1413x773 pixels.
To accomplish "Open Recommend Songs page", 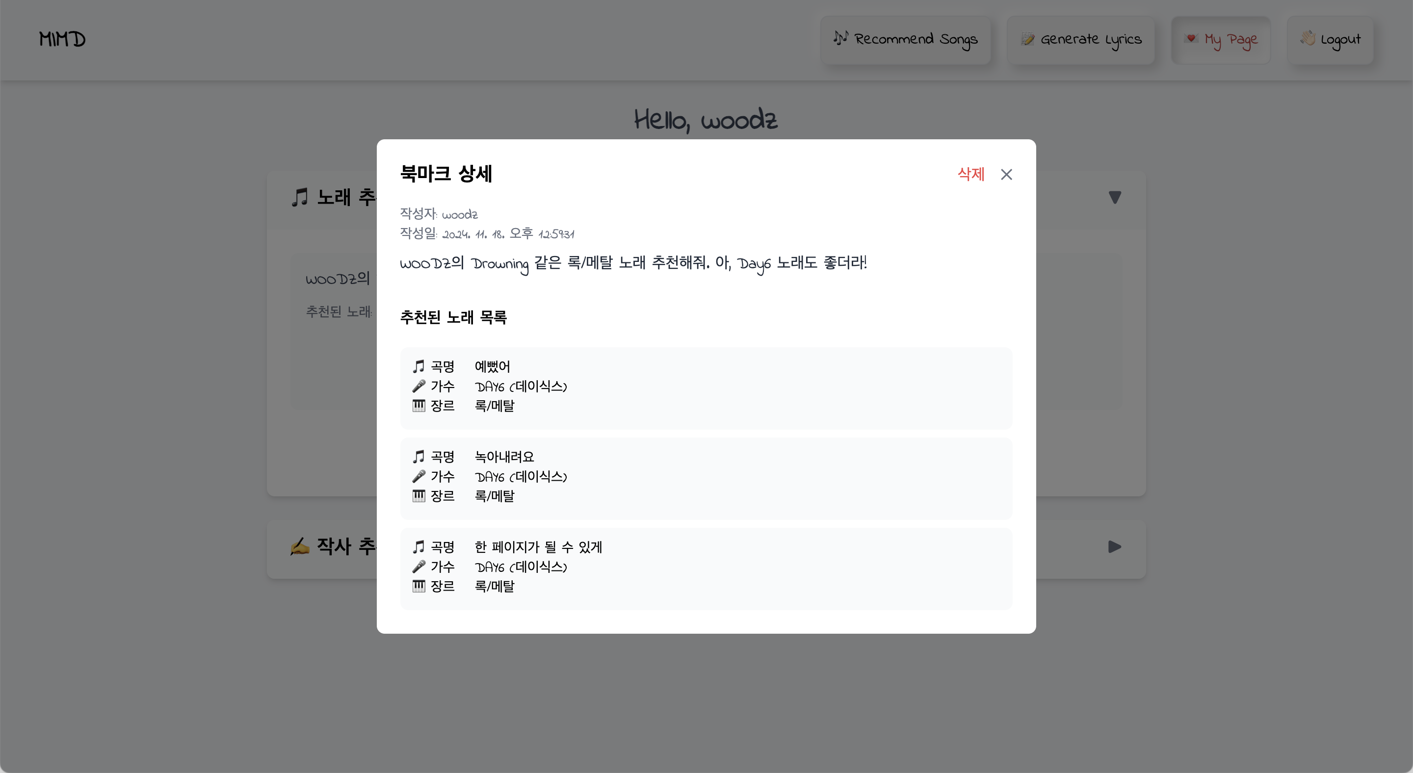I will coord(905,39).
